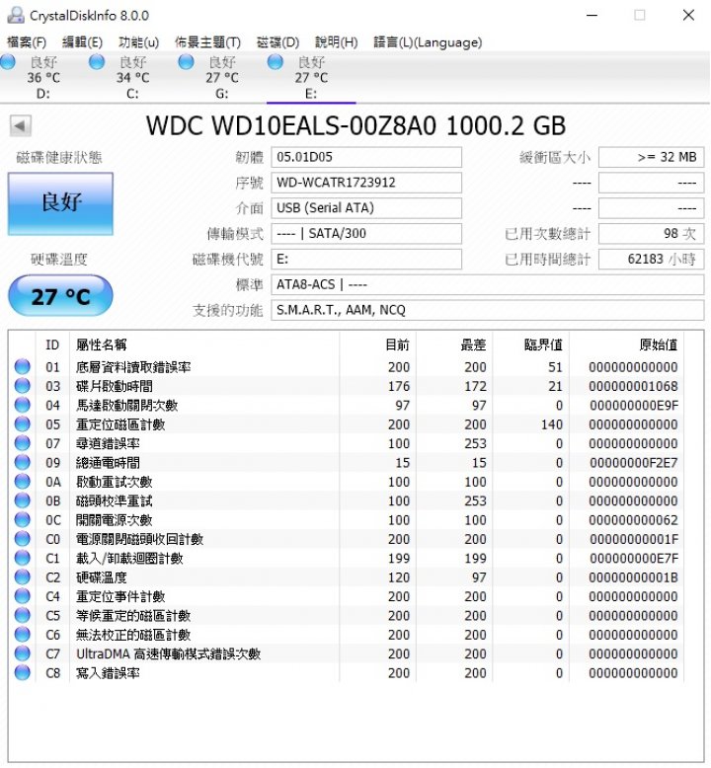Click status orb for attribute 03
Screen dimensions: 711x768
click(22, 386)
